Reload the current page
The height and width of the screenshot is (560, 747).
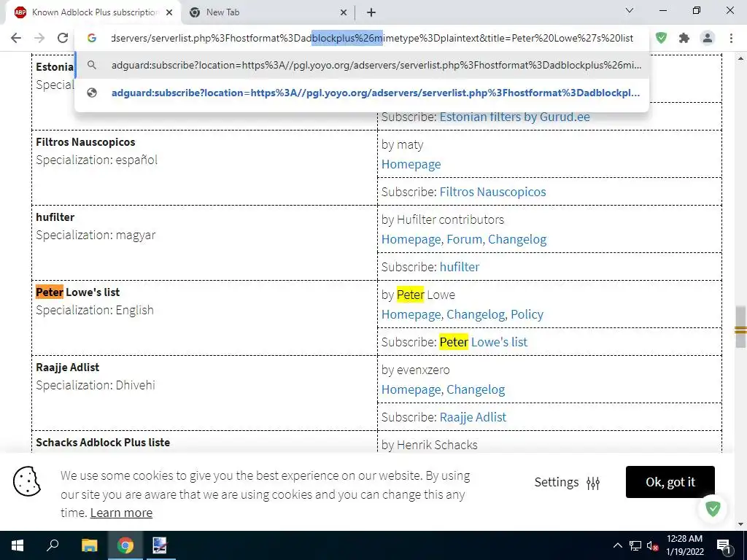pos(63,38)
